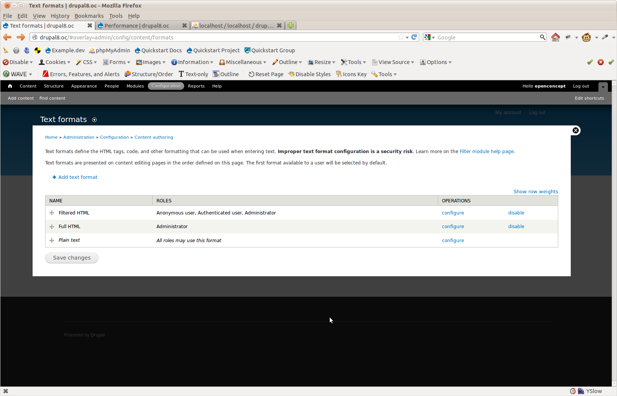
Task: Grab the Plain text row drag handle
Action: 52,240
